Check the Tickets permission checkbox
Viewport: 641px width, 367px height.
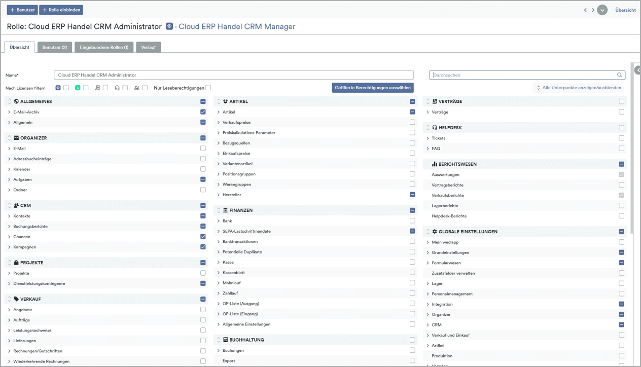click(x=621, y=138)
